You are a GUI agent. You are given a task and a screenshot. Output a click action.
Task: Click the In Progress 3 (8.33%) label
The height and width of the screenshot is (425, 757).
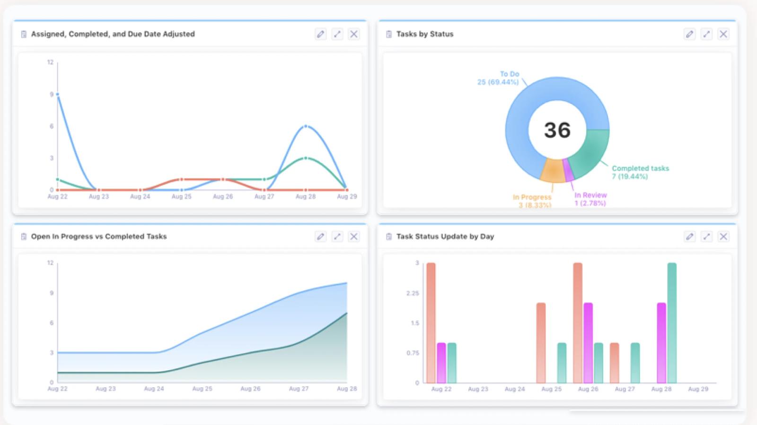pos(532,201)
